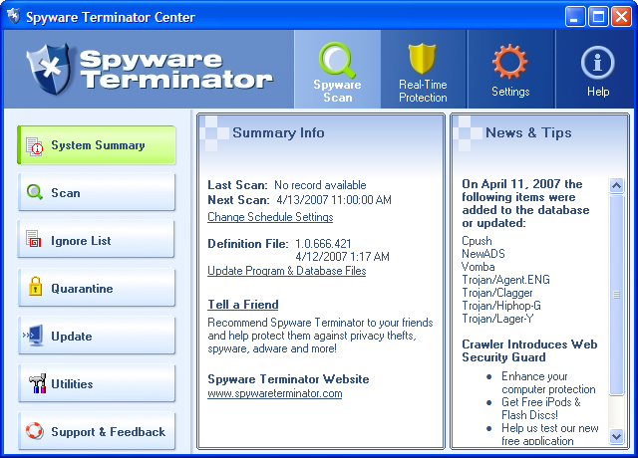638x458 pixels.
Task: Switch to Real-Time Protection tab label
Action: [423, 91]
